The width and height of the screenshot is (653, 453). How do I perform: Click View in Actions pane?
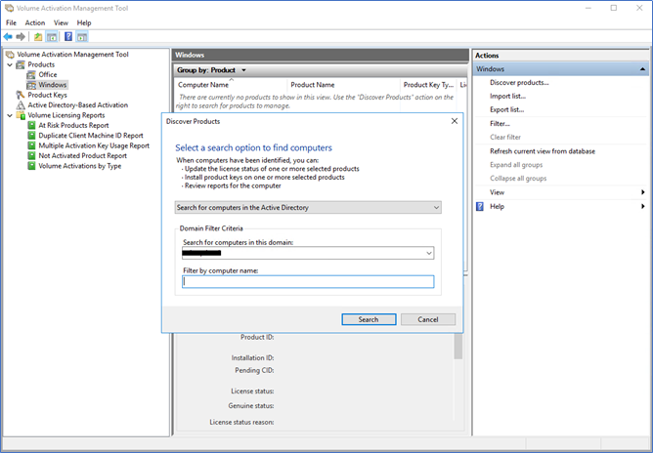(497, 192)
